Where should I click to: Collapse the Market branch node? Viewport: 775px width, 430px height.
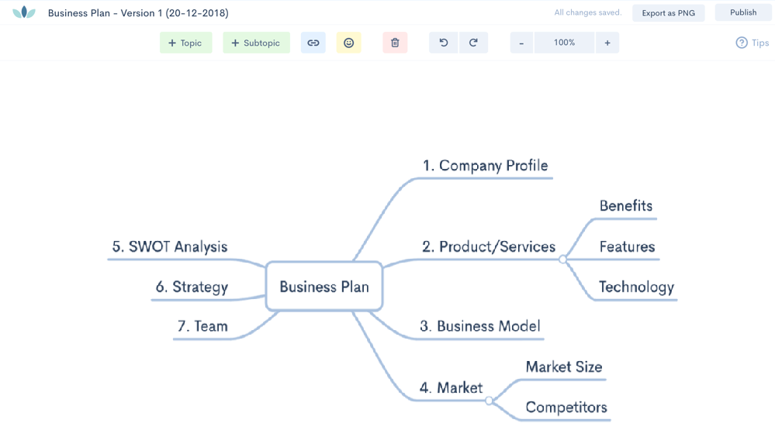[x=489, y=401]
